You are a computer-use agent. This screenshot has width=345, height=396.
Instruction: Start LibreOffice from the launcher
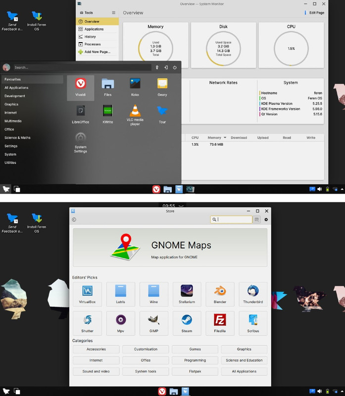pyautogui.click(x=81, y=115)
